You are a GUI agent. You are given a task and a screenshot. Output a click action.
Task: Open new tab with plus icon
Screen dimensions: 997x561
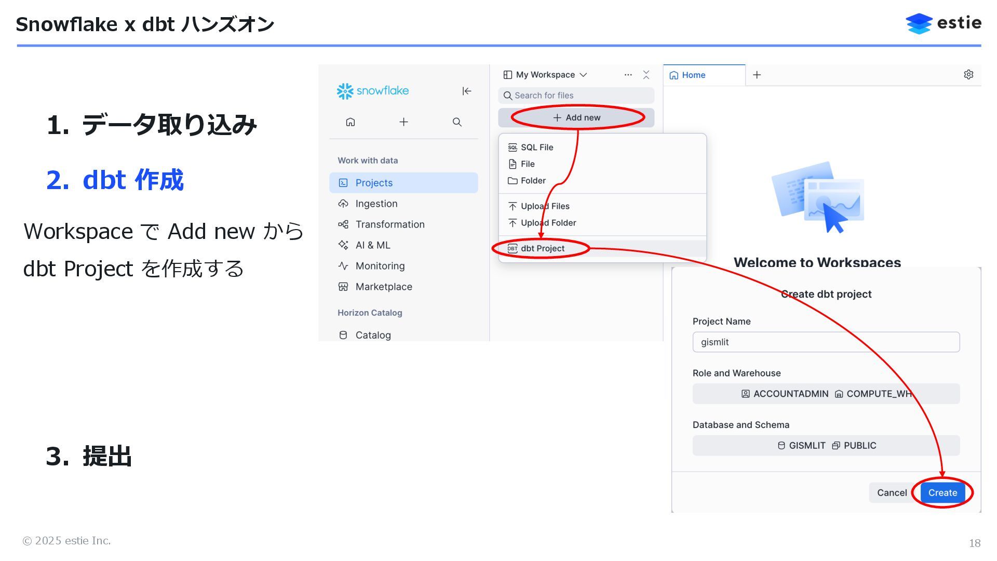tap(757, 75)
